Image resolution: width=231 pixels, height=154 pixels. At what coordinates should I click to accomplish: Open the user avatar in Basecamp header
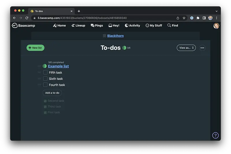tap(216, 26)
